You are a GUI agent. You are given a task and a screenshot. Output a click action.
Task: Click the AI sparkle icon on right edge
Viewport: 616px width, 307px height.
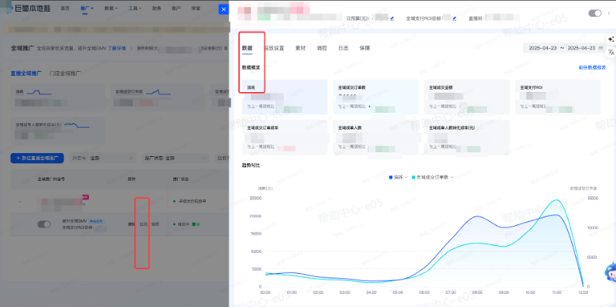pyautogui.click(x=611, y=39)
